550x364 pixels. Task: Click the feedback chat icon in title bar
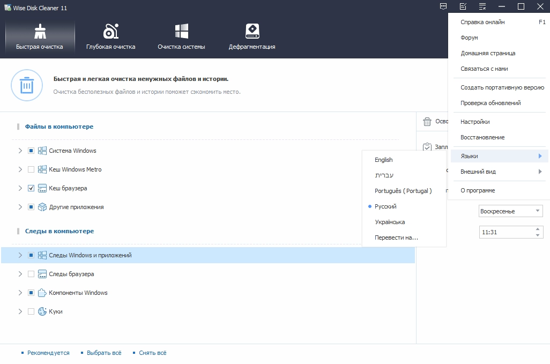[x=443, y=6]
